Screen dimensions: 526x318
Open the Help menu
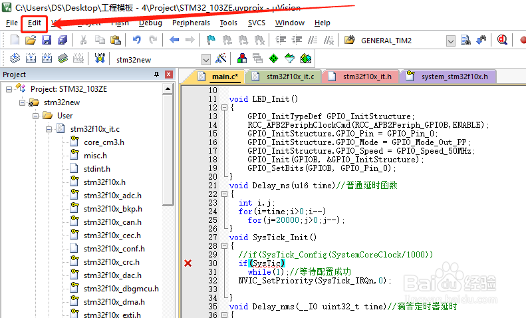coord(323,23)
